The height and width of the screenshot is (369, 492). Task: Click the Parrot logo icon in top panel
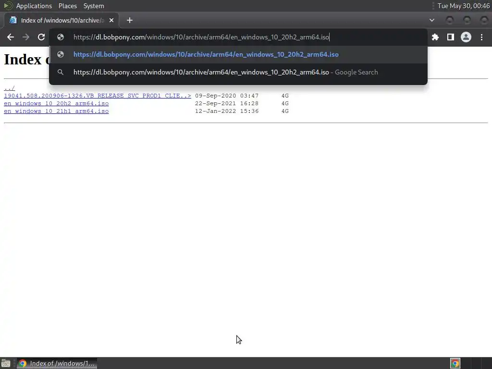coord(8,6)
